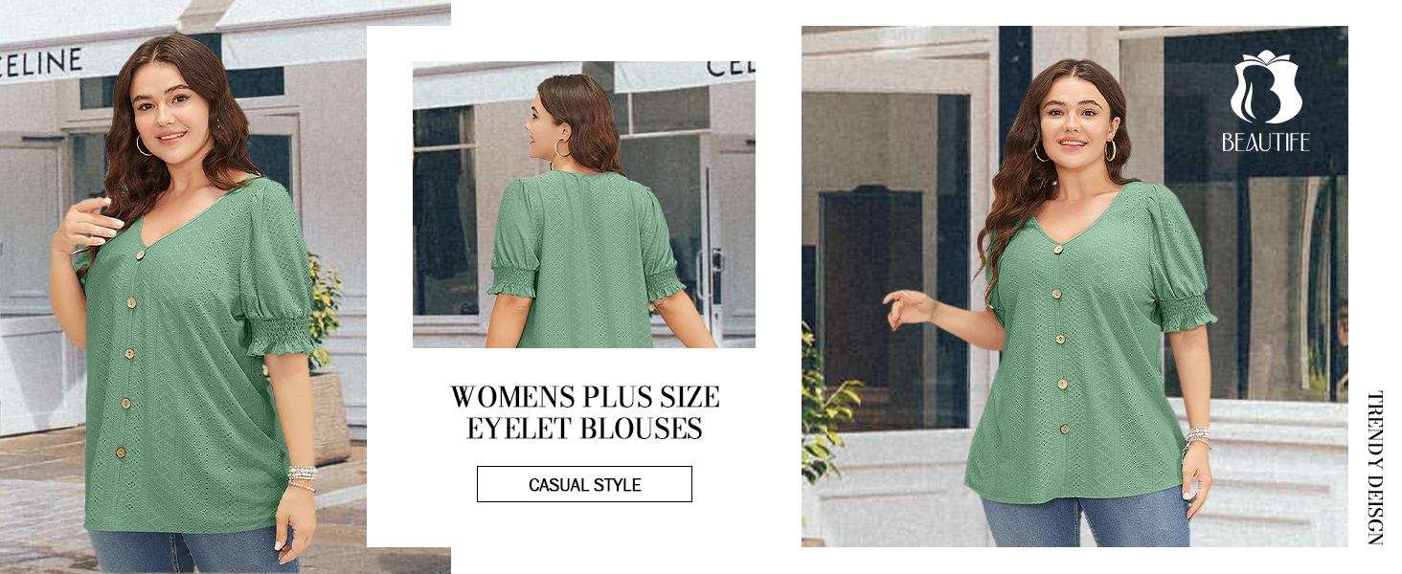The height and width of the screenshot is (574, 1402).
Task: Click the jeans in the right photo
Action: (1083, 520)
